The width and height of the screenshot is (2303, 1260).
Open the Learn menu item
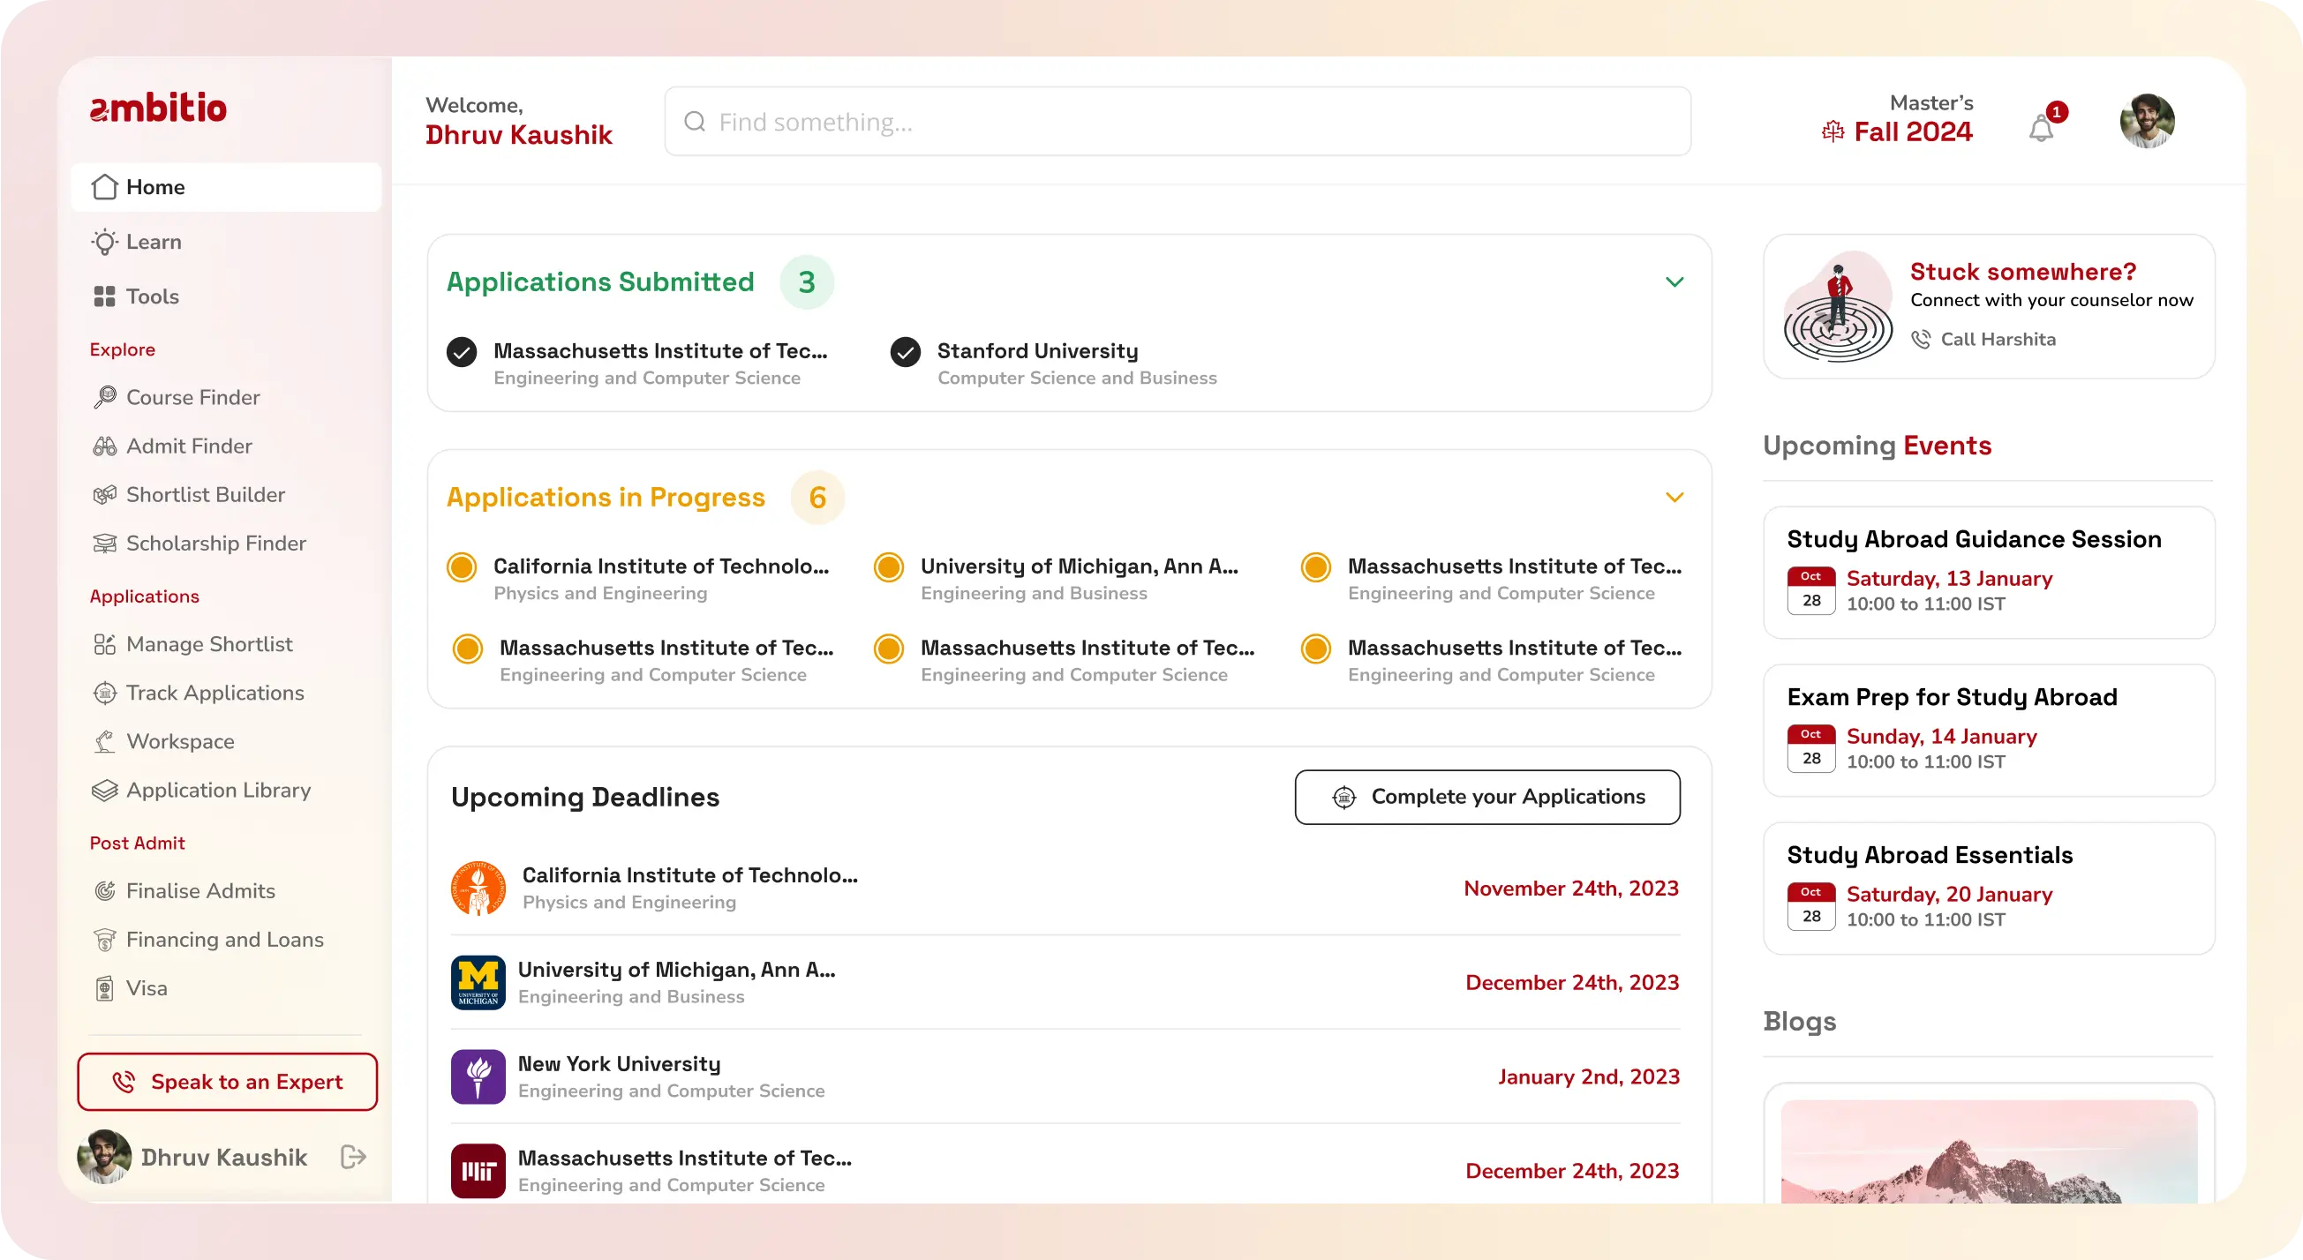tap(153, 242)
